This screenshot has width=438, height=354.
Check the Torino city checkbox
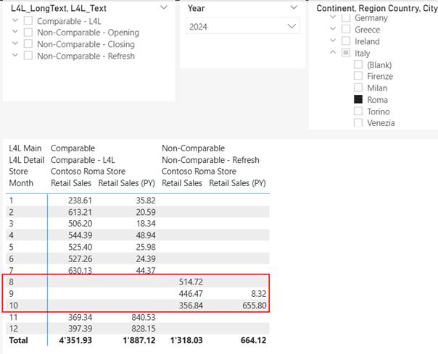coord(358,111)
